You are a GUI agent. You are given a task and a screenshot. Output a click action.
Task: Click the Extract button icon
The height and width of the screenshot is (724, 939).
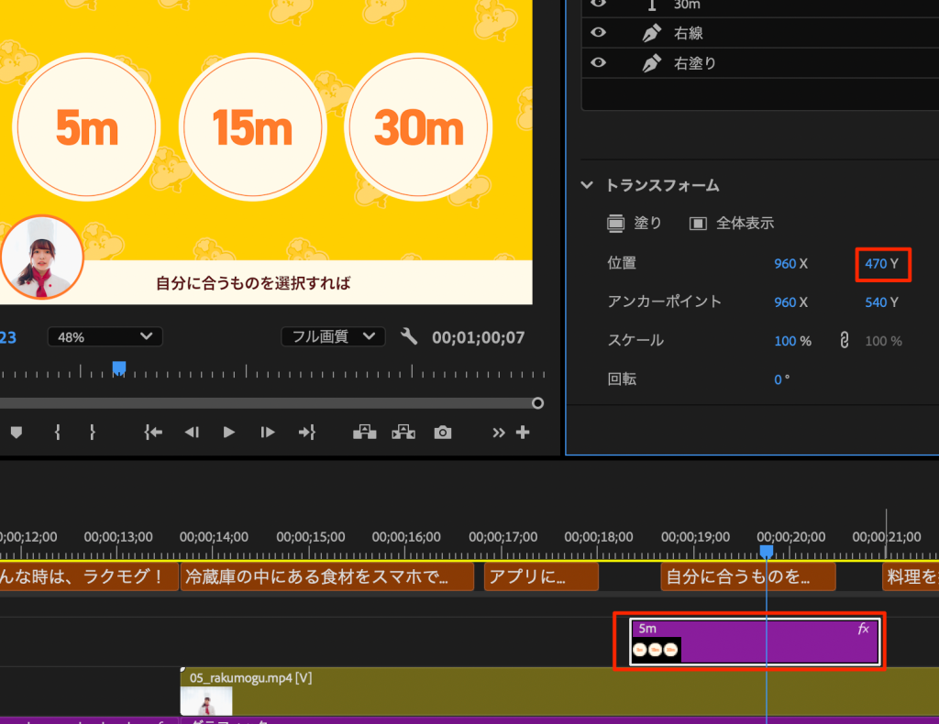click(x=403, y=432)
